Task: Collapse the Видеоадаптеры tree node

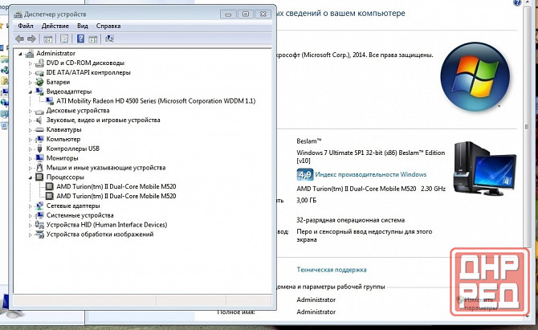Action: click(x=31, y=92)
